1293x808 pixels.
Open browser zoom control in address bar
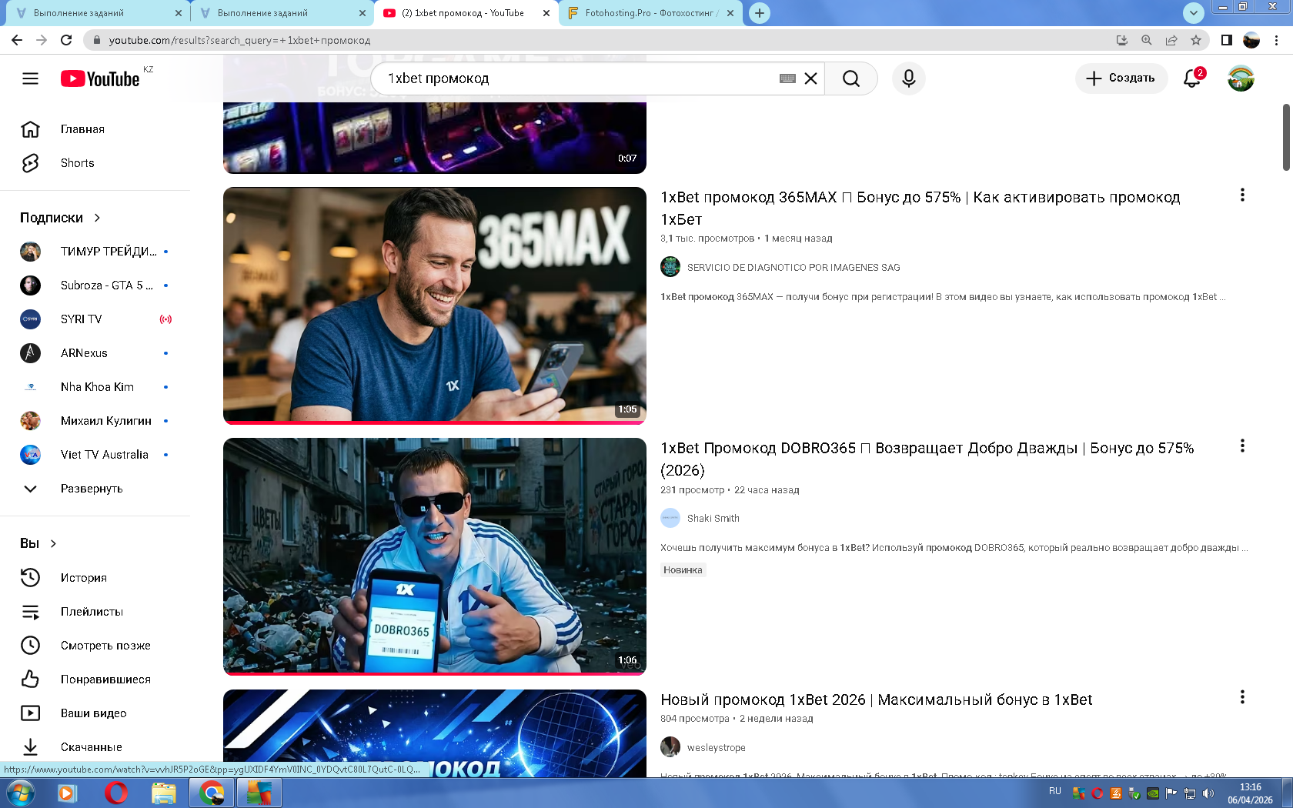[1146, 40]
